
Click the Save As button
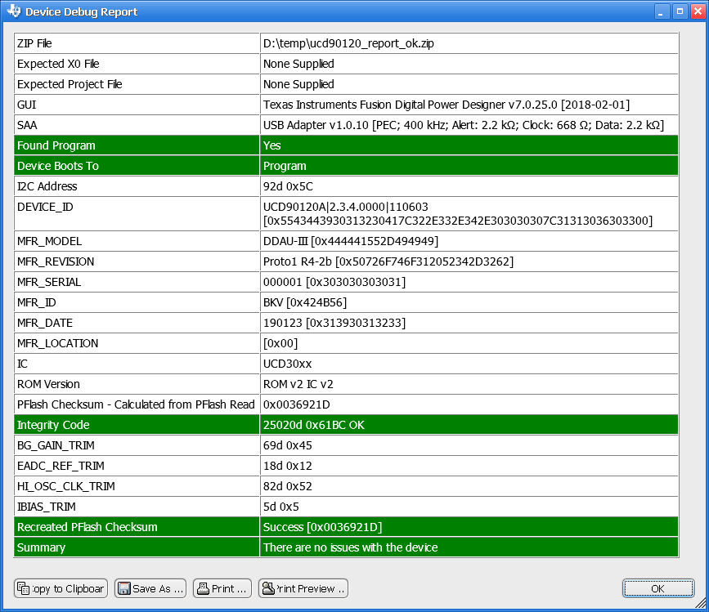tap(150, 588)
